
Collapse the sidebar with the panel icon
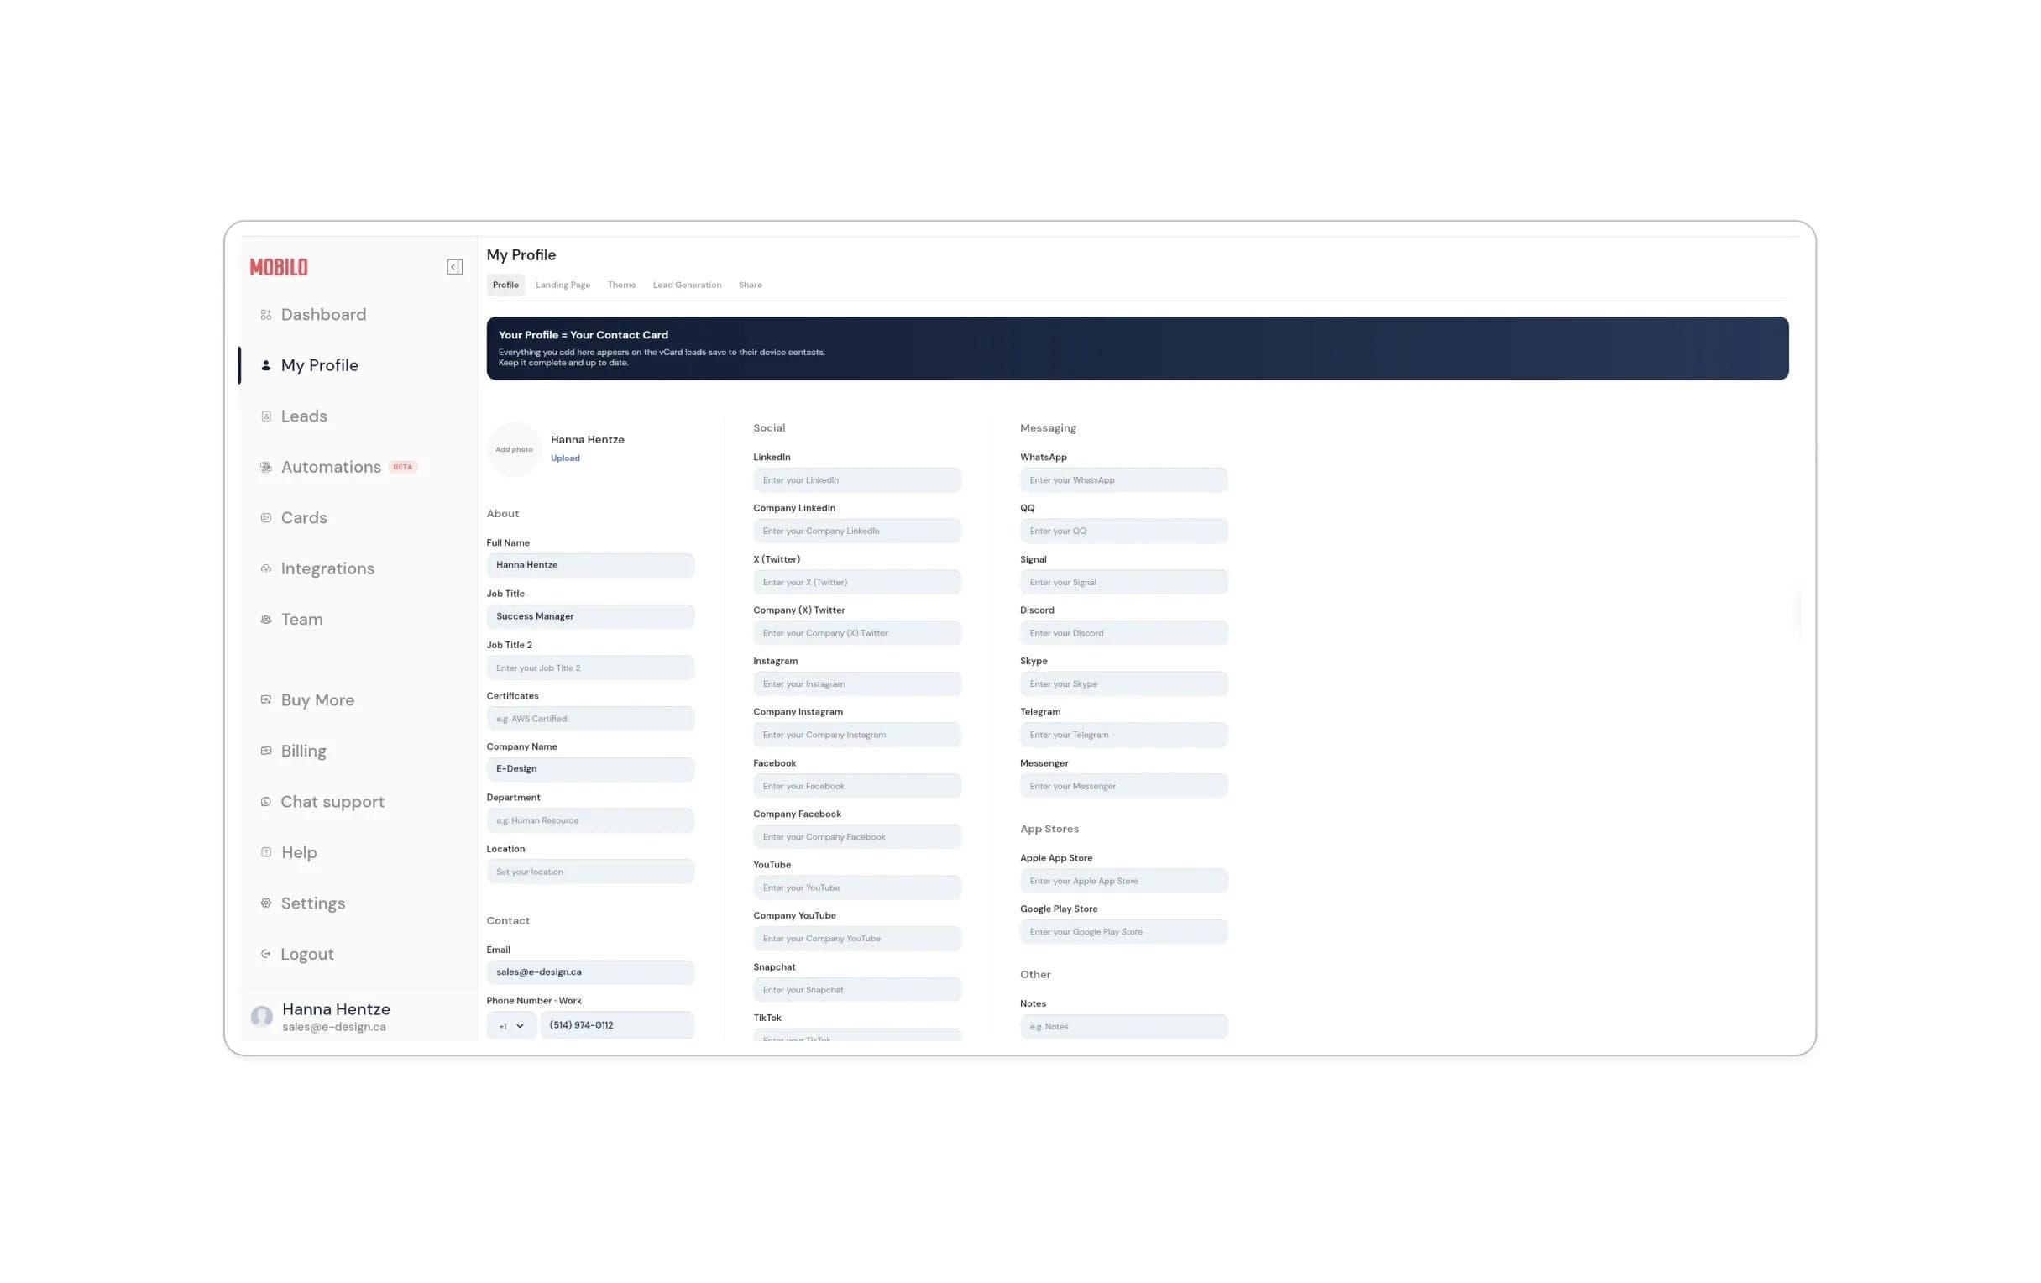tap(454, 267)
